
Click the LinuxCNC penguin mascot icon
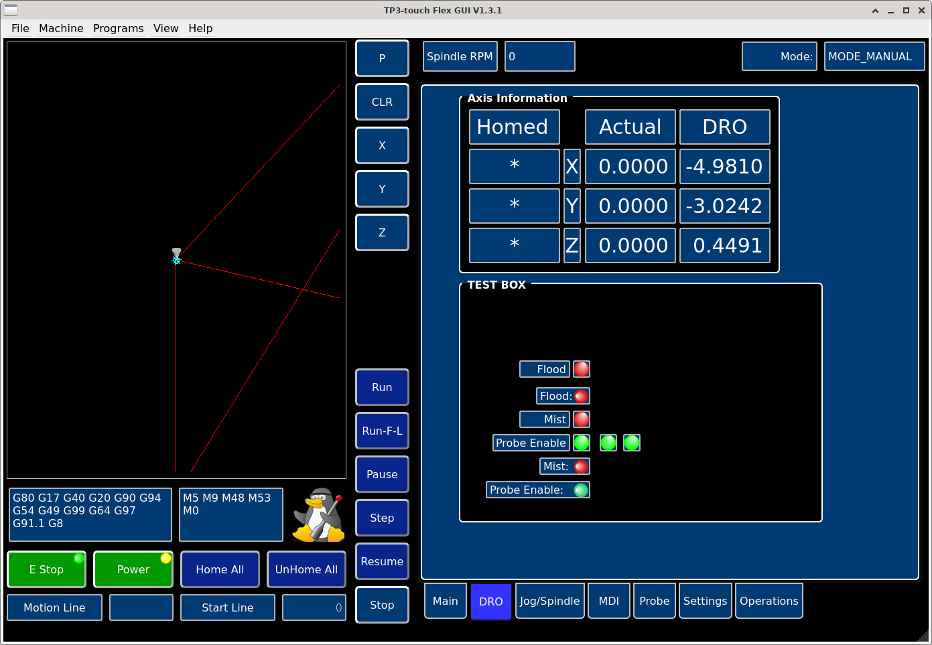(x=319, y=514)
